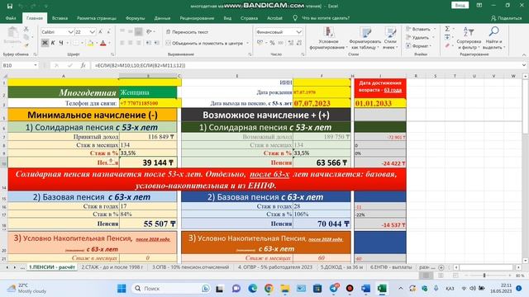The image size is (529, 297).
Task: Click the text orientation icon
Action: coord(149,31)
